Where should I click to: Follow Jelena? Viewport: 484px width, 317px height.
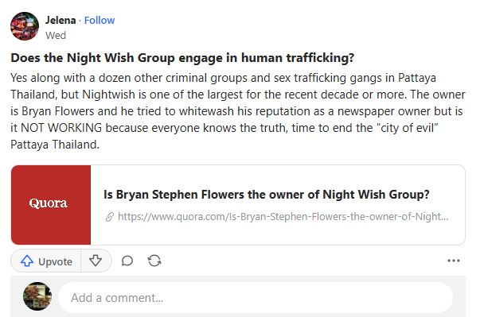100,21
